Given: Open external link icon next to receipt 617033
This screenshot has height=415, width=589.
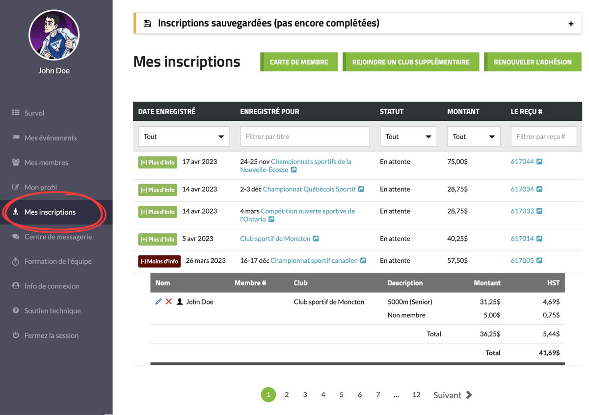Looking at the screenshot, I should pos(539,211).
